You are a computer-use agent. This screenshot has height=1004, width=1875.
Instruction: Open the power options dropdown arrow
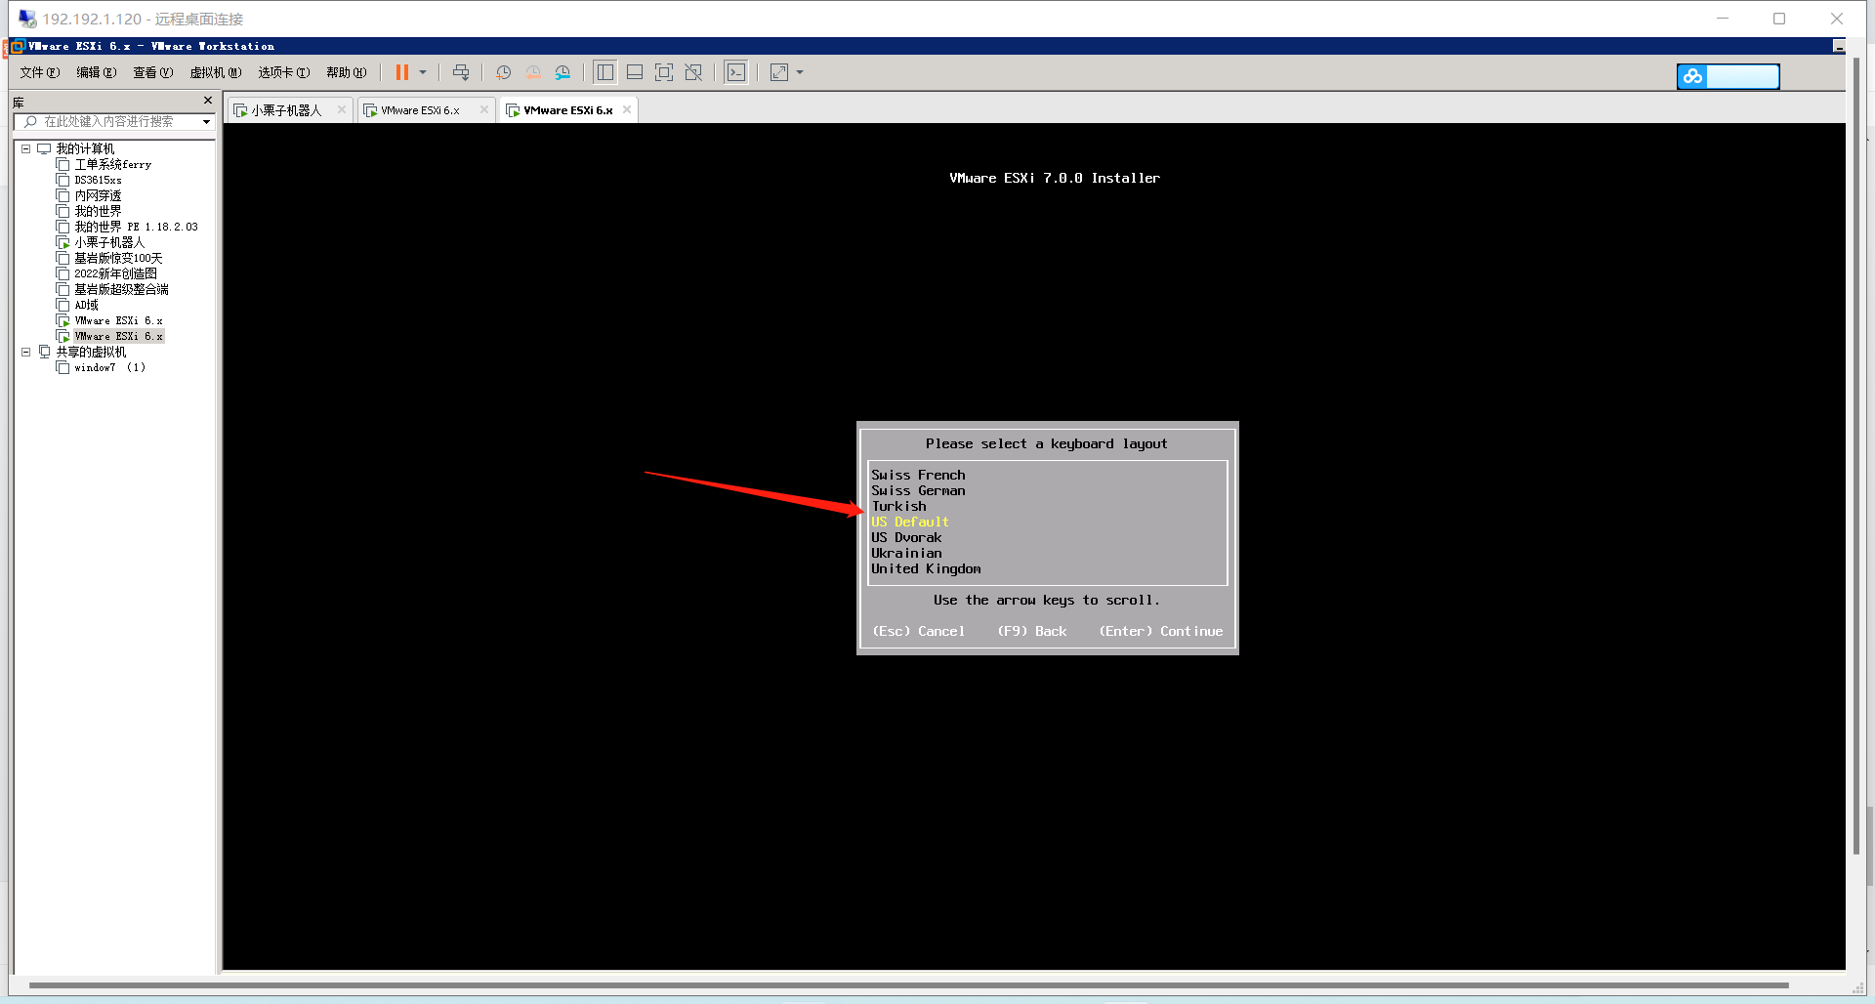coord(423,72)
